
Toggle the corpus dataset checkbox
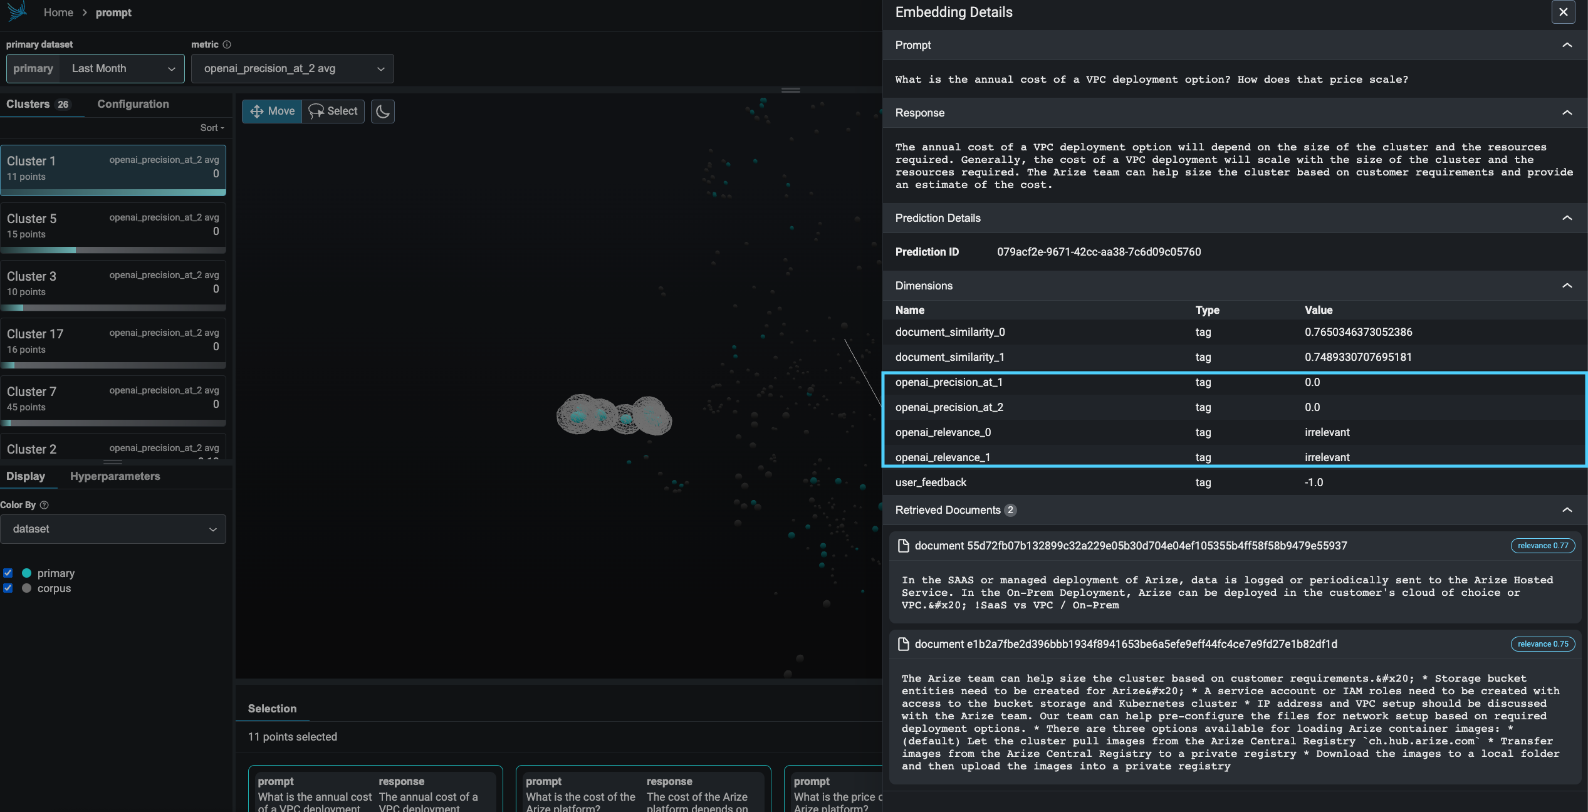click(8, 588)
